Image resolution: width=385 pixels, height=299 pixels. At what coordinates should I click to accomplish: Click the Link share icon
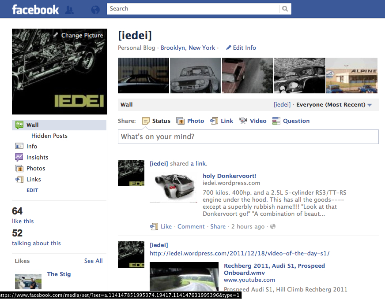pos(215,121)
